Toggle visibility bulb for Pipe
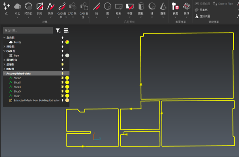The width and height of the screenshot is (239, 157). 62,56
